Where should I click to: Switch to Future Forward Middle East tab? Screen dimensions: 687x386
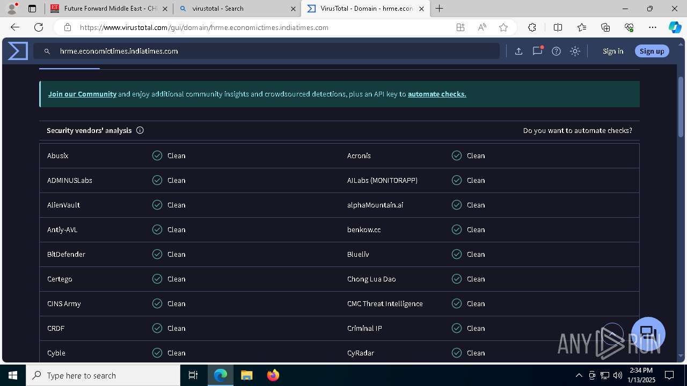coord(109,9)
